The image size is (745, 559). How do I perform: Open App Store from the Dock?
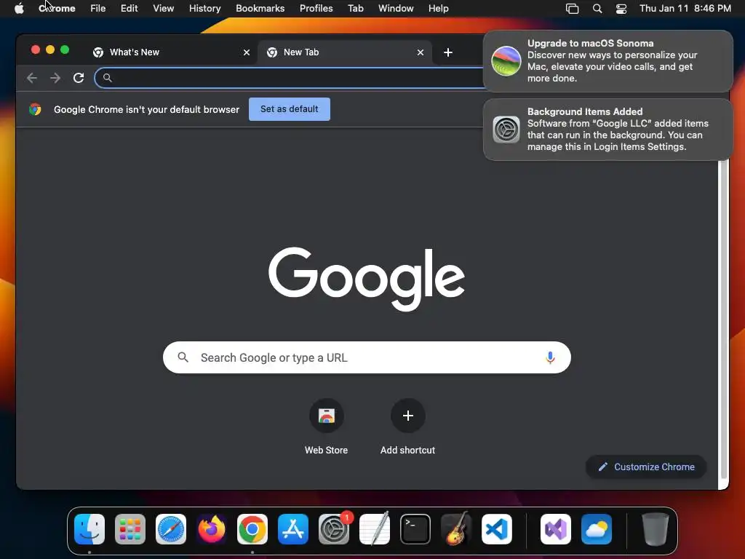[293, 529]
